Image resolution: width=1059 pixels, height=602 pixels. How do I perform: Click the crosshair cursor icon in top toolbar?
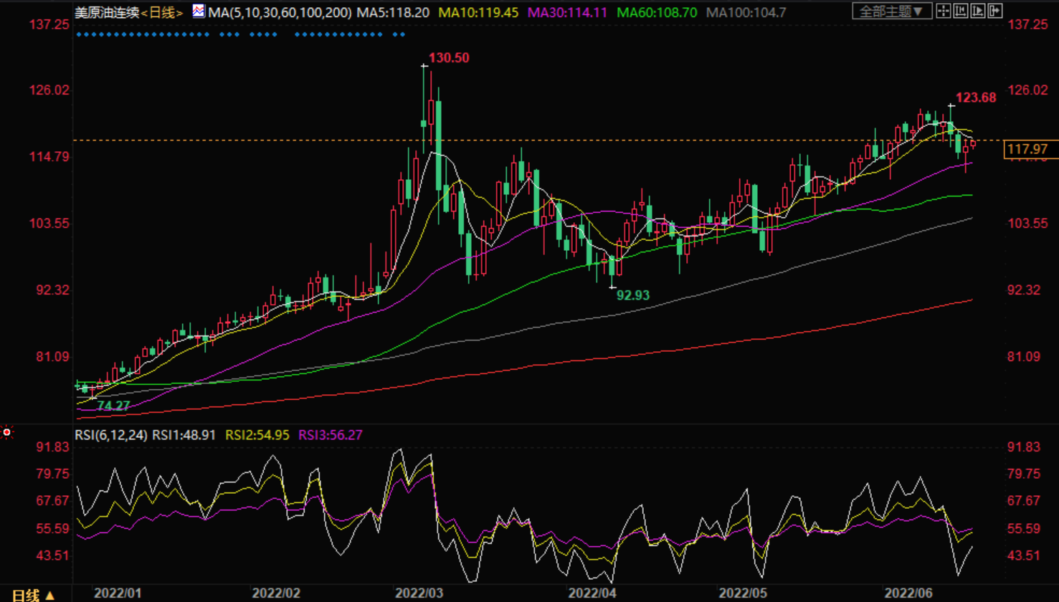(x=944, y=11)
